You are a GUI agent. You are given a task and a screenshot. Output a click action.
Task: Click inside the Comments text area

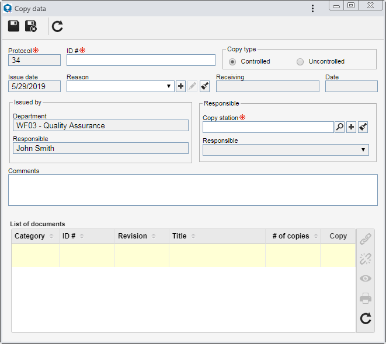pos(193,190)
